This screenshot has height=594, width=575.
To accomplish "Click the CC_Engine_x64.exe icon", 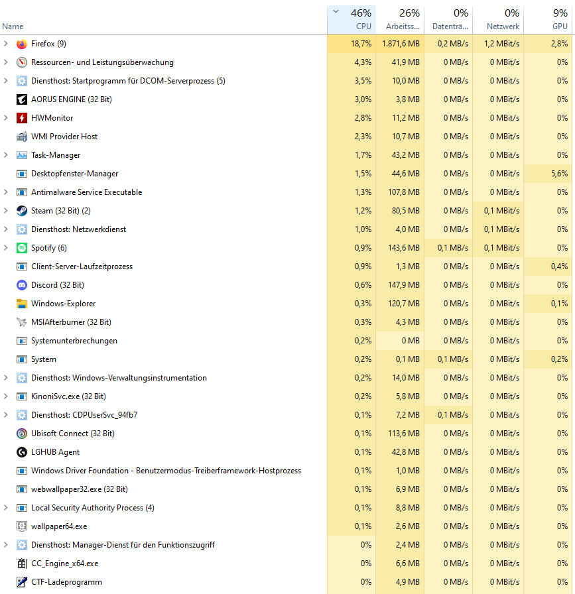I will pos(22,564).
